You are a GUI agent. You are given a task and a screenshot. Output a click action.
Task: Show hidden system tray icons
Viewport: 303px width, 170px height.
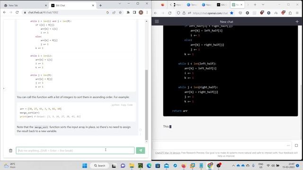pos(233,166)
